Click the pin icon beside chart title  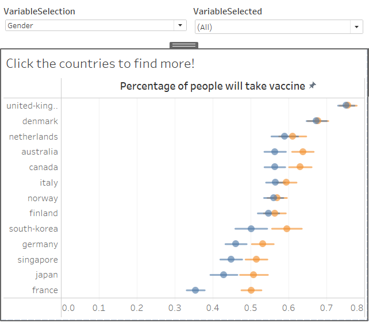point(313,86)
